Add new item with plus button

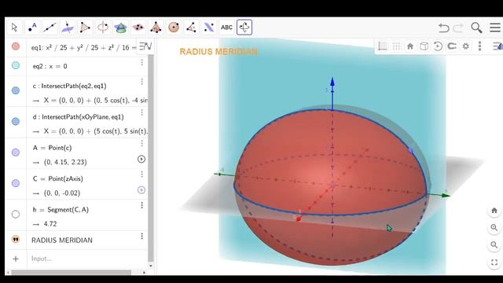(x=16, y=259)
